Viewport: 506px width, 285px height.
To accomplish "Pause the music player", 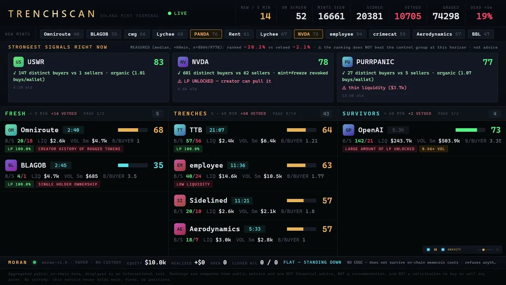I will [436, 250].
